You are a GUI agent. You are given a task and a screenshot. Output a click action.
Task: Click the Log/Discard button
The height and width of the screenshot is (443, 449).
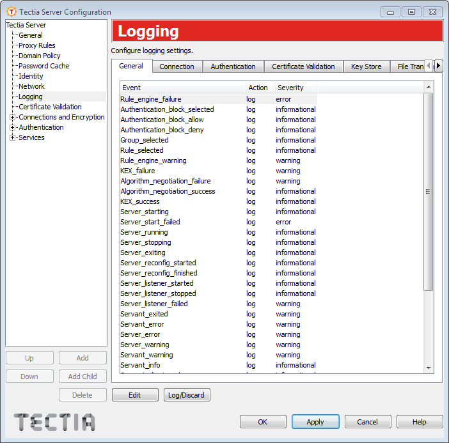click(186, 395)
